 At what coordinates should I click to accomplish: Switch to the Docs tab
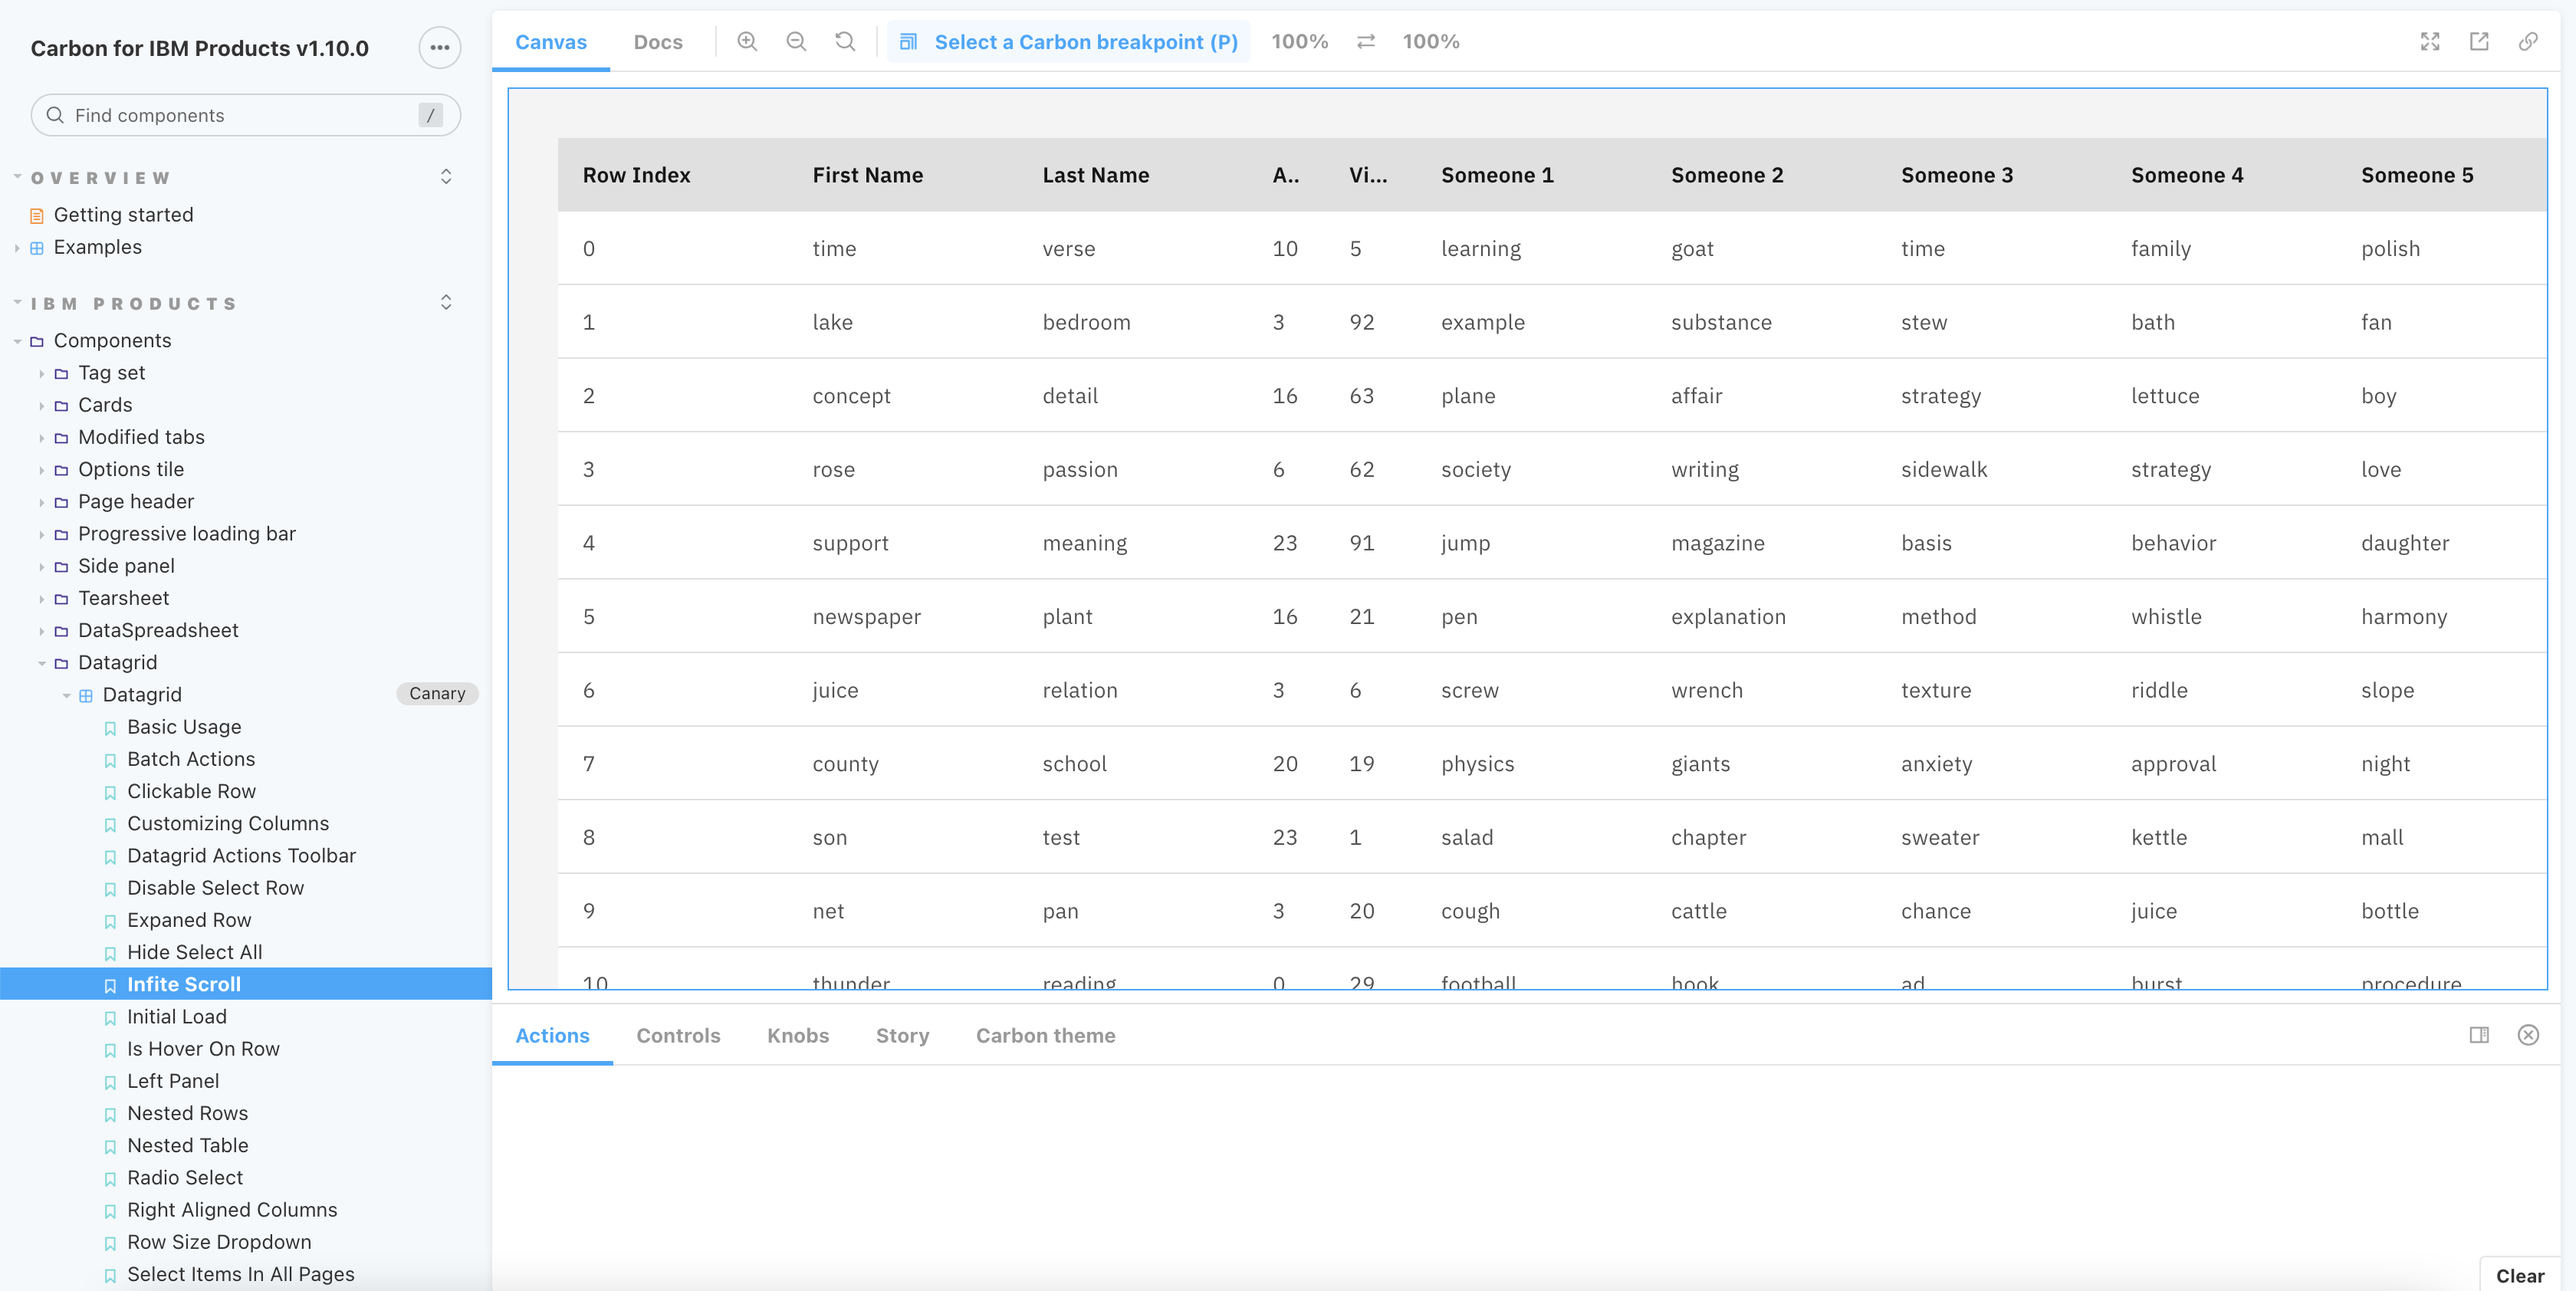pos(658,42)
